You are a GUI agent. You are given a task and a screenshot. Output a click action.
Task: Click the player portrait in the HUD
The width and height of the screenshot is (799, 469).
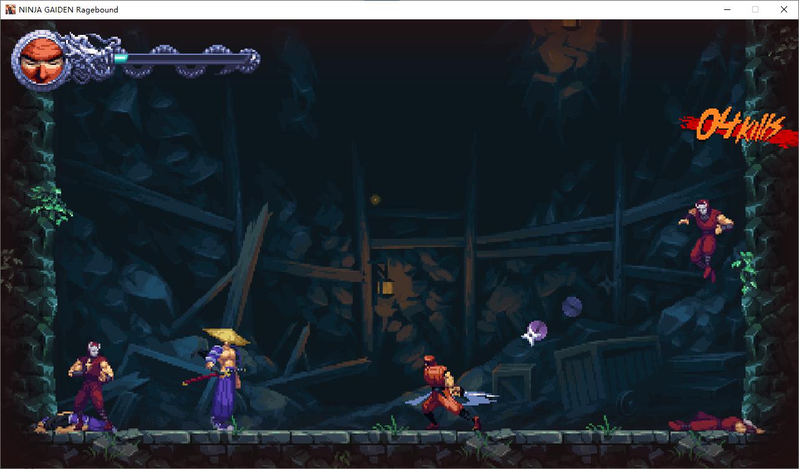click(x=41, y=60)
